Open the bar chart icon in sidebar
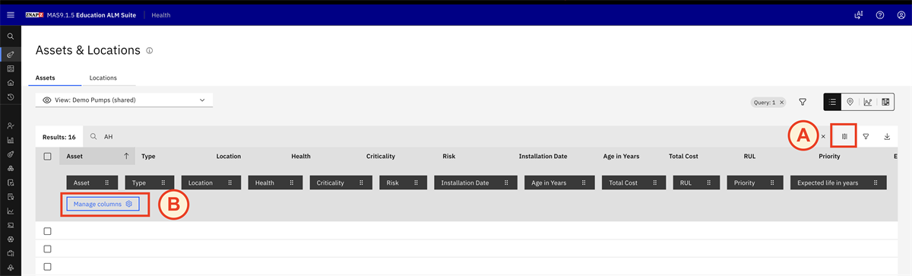This screenshot has height=276, width=912. pyautogui.click(x=11, y=140)
